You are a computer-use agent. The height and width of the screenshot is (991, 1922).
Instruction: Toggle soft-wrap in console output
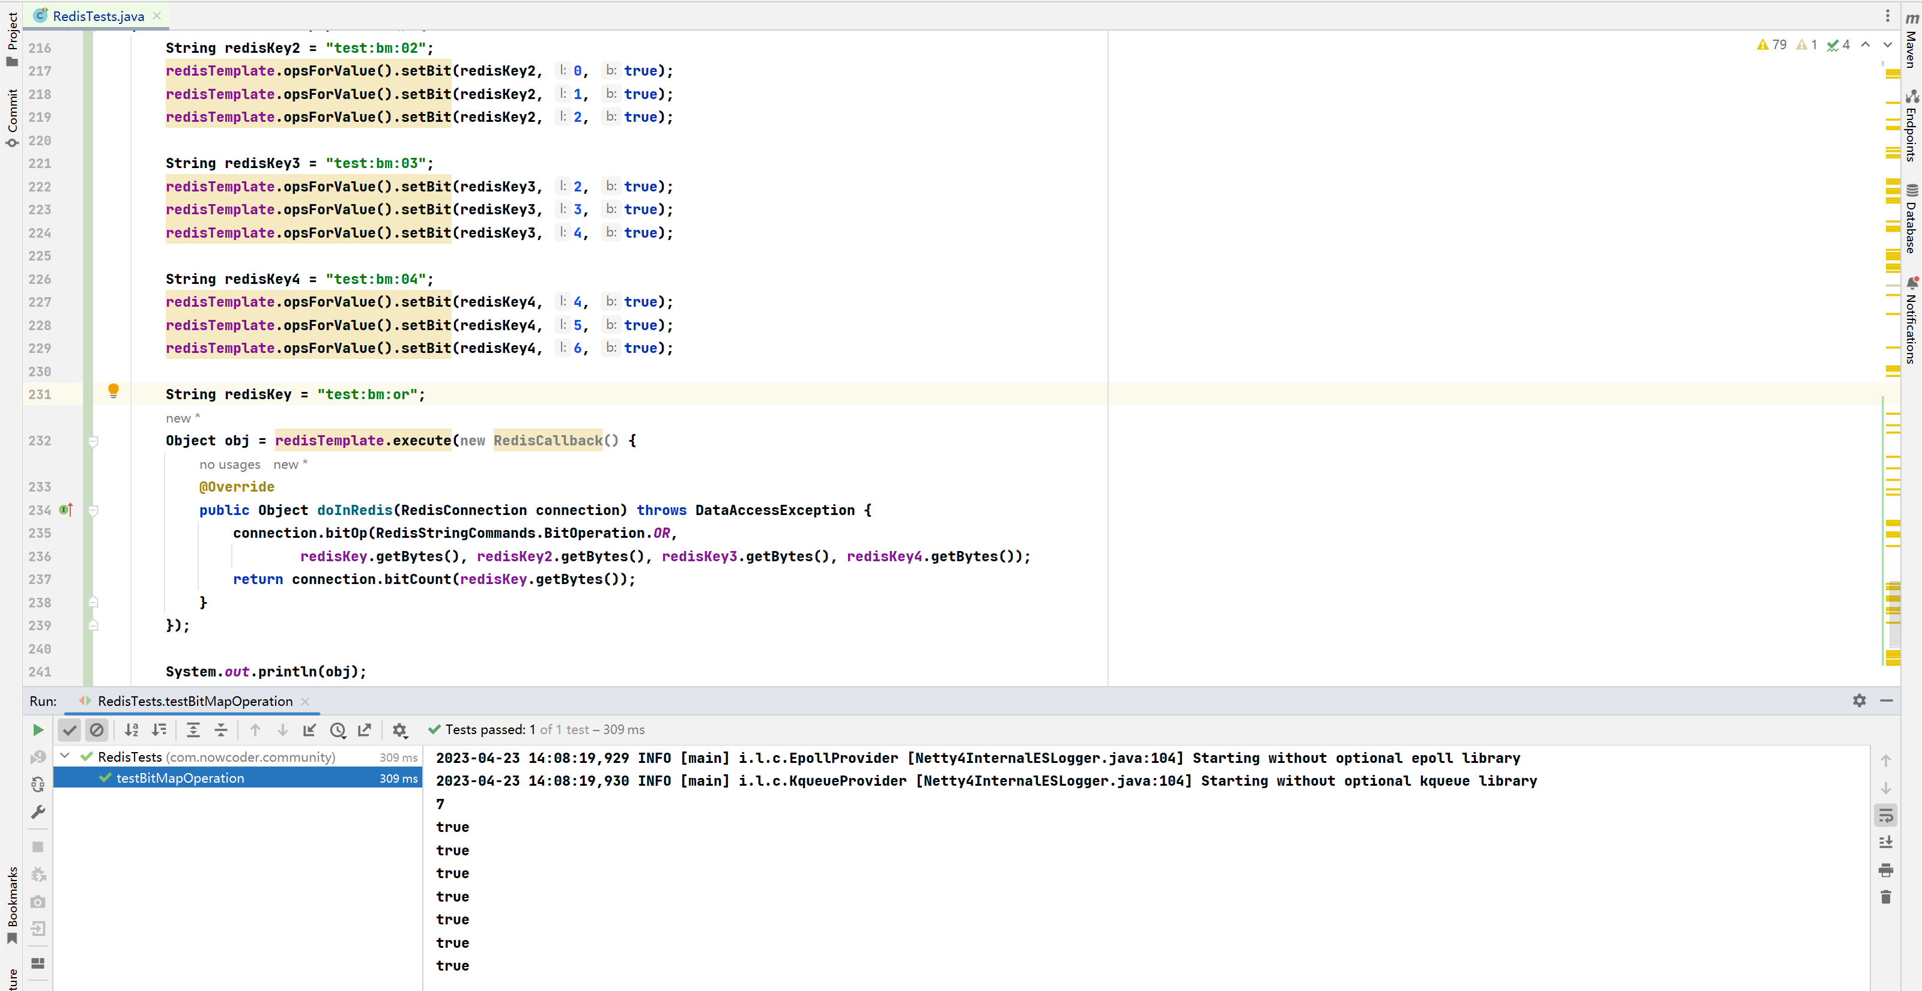[1885, 816]
